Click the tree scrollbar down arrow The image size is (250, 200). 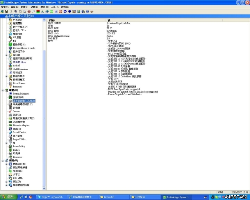point(44,188)
